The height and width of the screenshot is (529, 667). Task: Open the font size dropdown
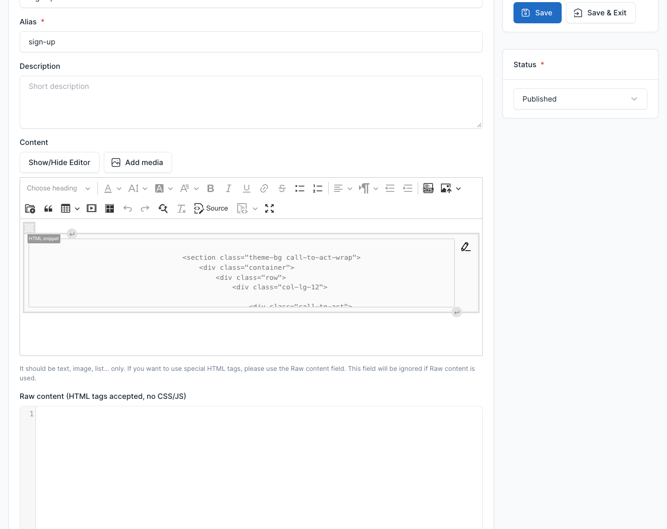[138, 188]
